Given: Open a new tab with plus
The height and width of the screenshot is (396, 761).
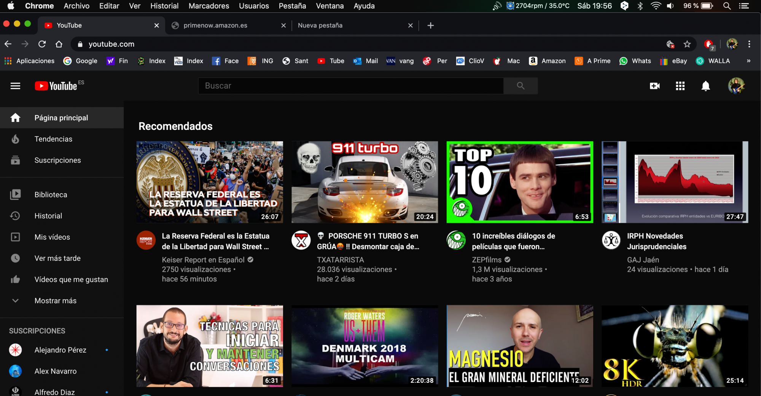Looking at the screenshot, I should click(430, 25).
